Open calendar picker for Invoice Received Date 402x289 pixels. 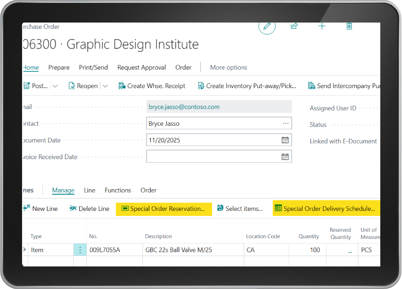pos(285,157)
